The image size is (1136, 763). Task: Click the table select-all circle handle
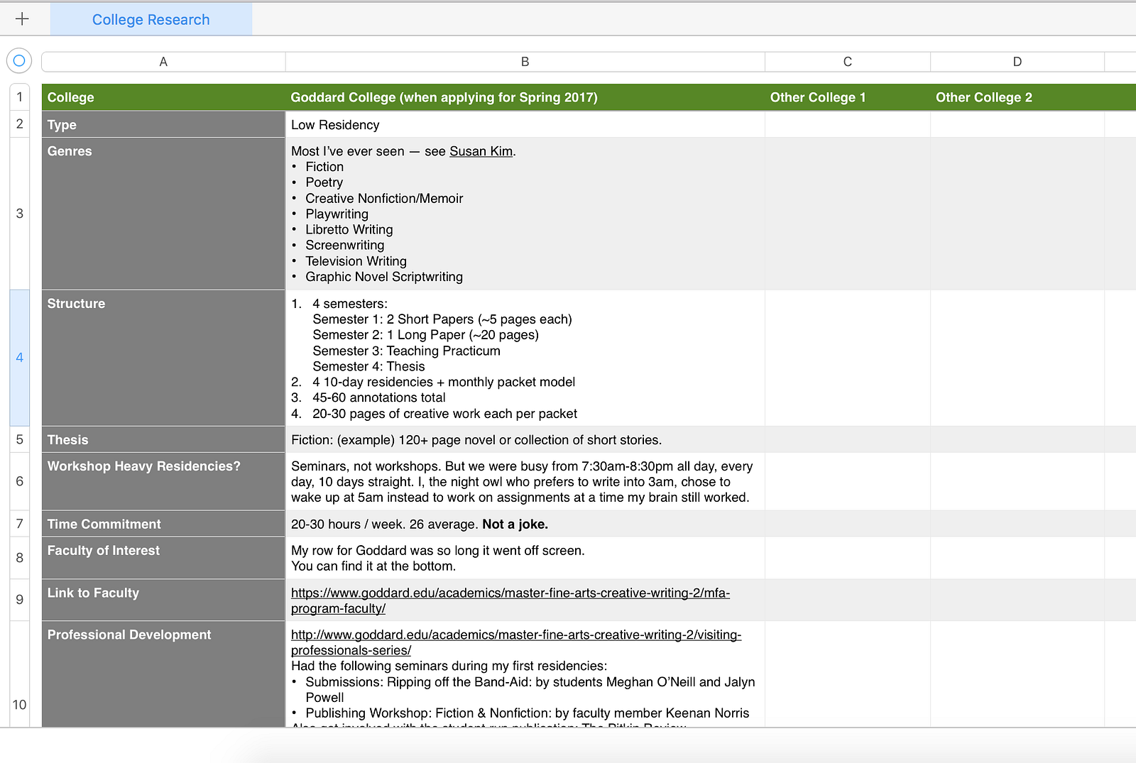click(x=19, y=61)
